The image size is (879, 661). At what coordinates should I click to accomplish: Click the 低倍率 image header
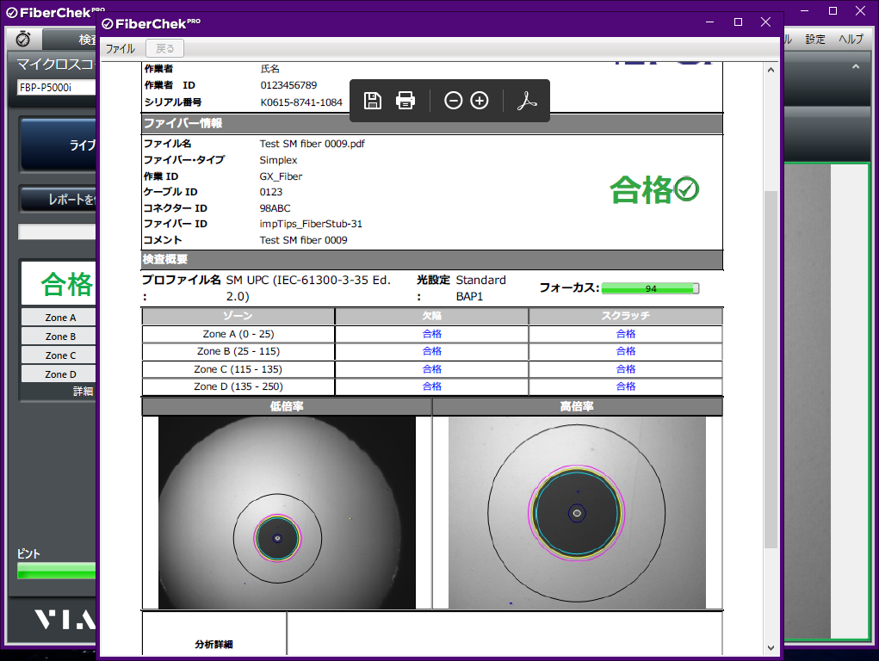click(287, 406)
